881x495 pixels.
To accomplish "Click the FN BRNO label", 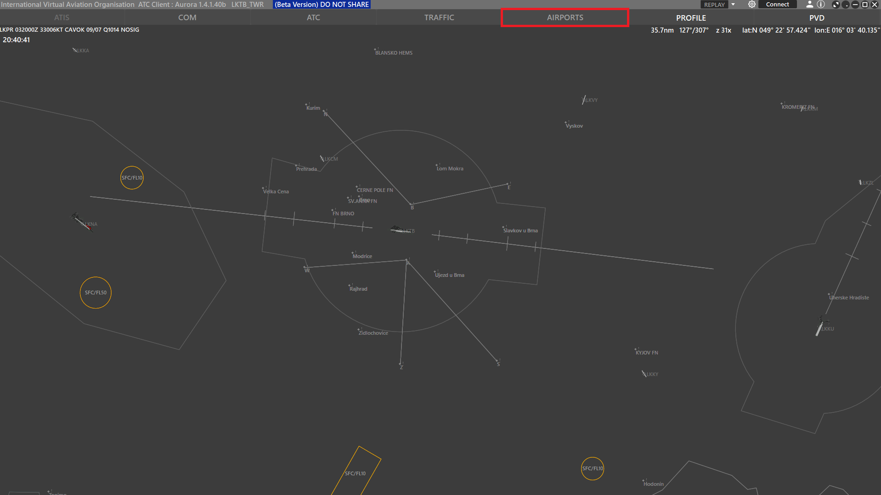I will pyautogui.click(x=343, y=214).
